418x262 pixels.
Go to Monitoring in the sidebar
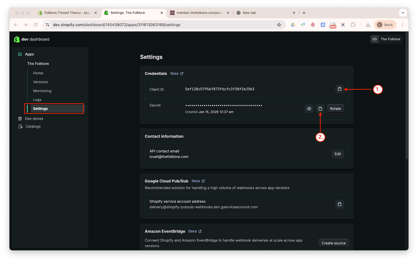[42, 91]
